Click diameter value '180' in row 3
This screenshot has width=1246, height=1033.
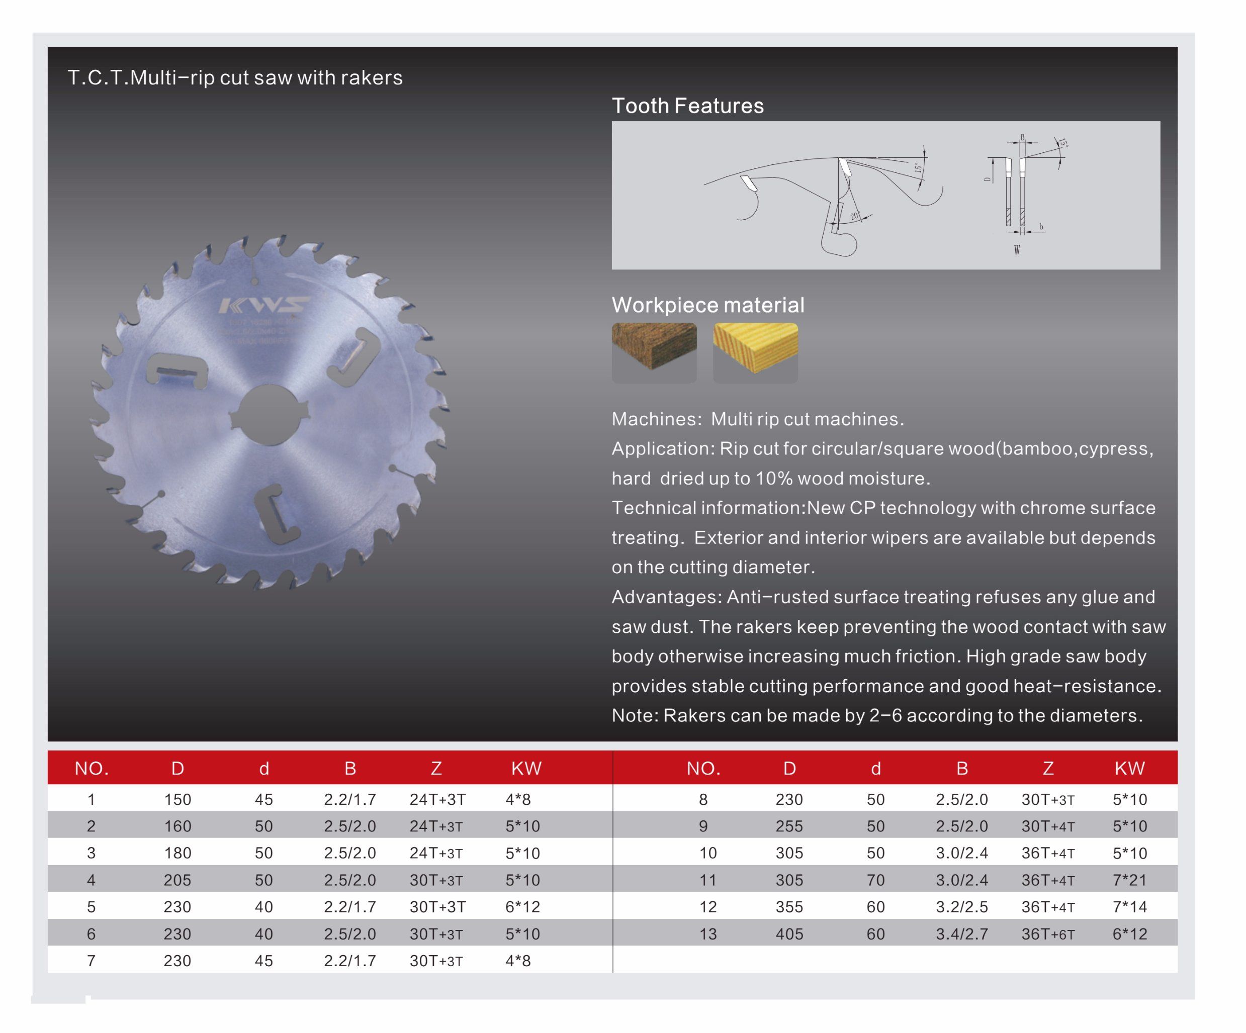click(x=177, y=854)
